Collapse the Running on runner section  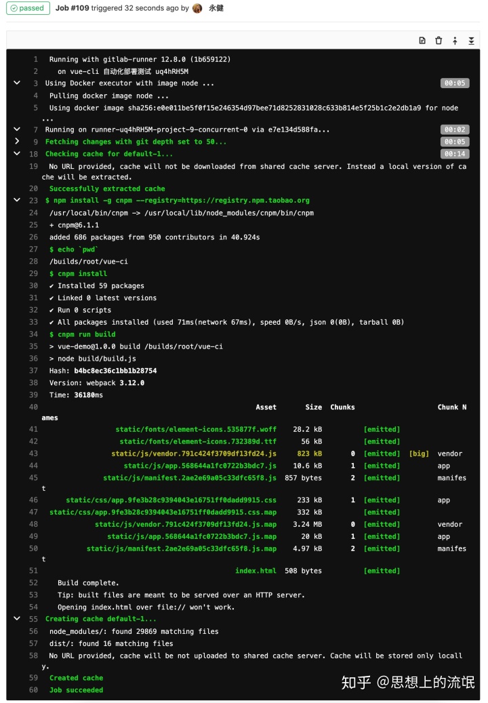tap(17, 129)
